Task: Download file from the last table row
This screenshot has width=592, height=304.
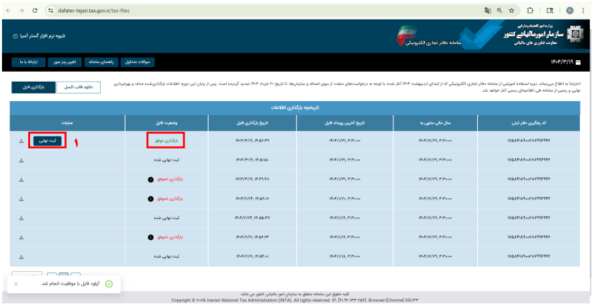Action: coord(21,256)
